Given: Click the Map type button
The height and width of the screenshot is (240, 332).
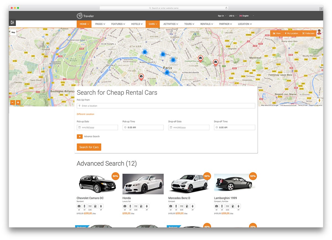Looking at the screenshot, I should pos(13,32).
